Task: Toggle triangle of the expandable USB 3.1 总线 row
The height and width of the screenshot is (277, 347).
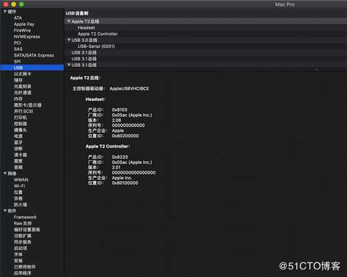Action: pyautogui.click(x=69, y=65)
